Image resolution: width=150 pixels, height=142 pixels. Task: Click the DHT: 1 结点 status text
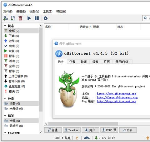(62, 138)
